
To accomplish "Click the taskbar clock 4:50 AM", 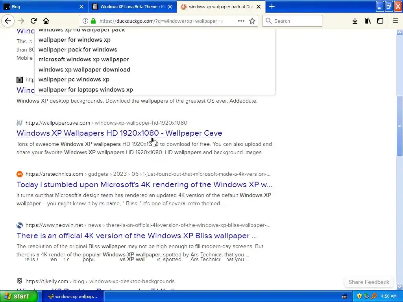I will click(x=388, y=296).
